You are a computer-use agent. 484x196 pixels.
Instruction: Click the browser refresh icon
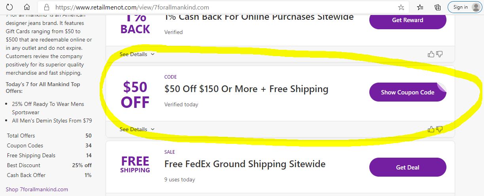(9, 7)
